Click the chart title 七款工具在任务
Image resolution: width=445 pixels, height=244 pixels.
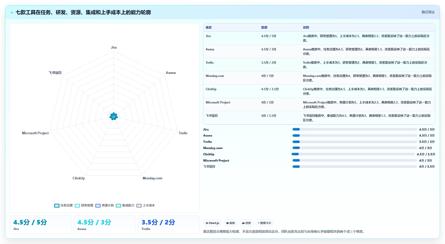point(83,12)
